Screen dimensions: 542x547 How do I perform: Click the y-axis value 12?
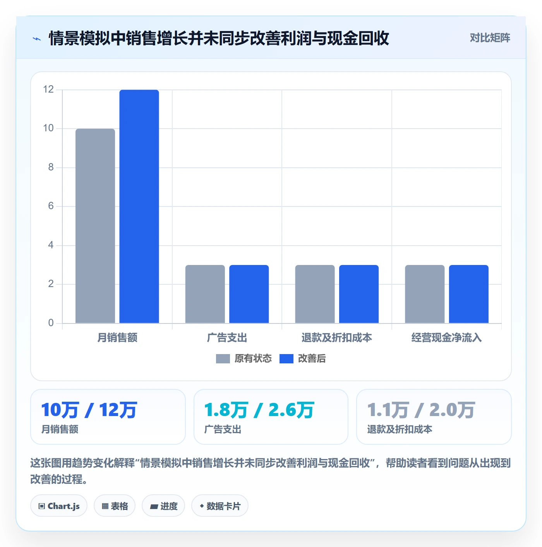point(48,89)
